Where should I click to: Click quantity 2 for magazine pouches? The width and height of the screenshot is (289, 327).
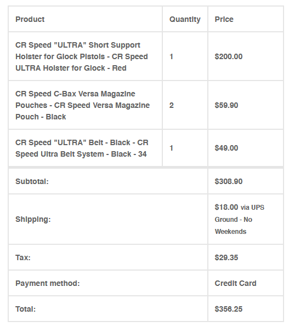172,105
